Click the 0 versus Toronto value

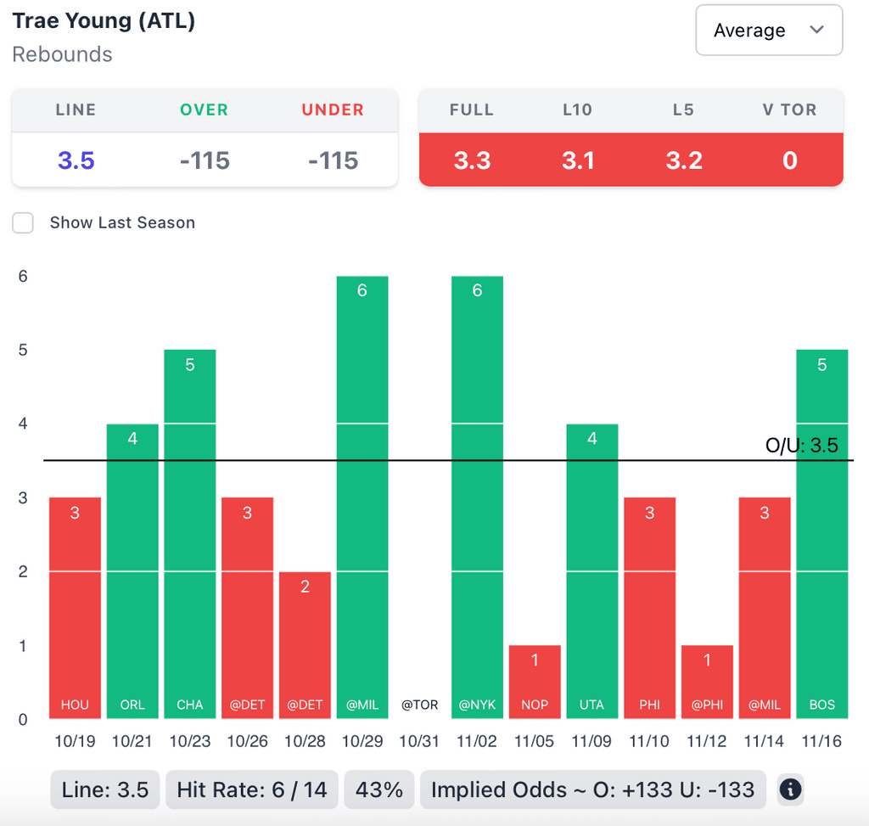[x=790, y=160]
